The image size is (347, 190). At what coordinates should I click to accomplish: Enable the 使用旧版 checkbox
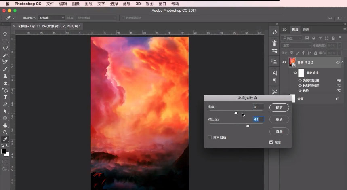pos(210,137)
